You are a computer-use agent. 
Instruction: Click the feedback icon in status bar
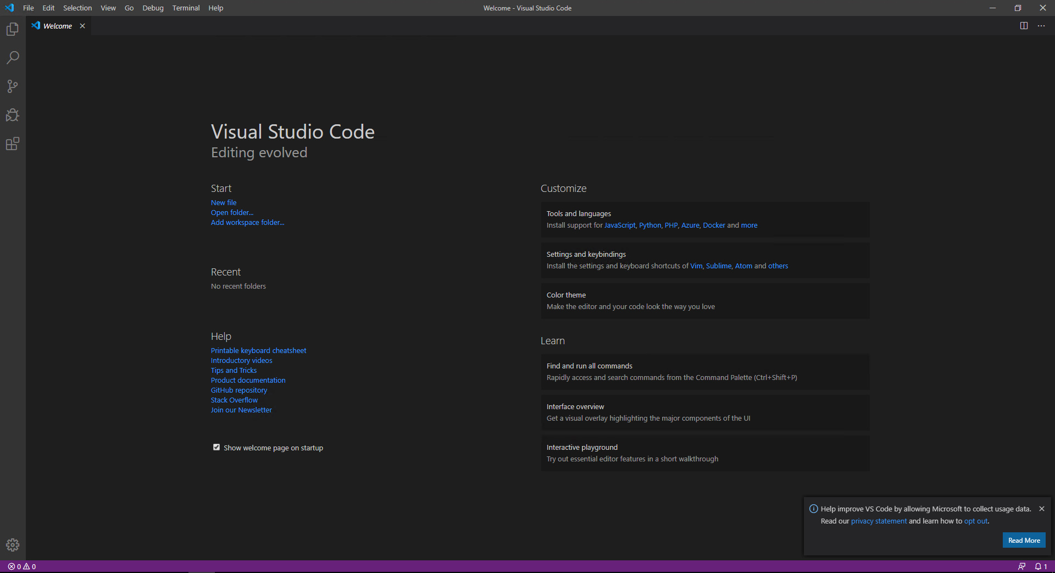[1021, 566]
